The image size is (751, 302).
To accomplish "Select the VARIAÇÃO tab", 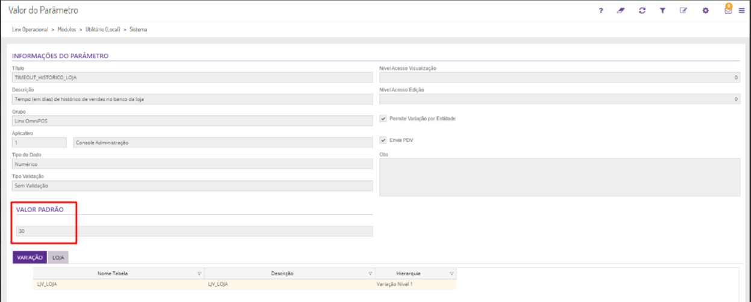I will 30,257.
